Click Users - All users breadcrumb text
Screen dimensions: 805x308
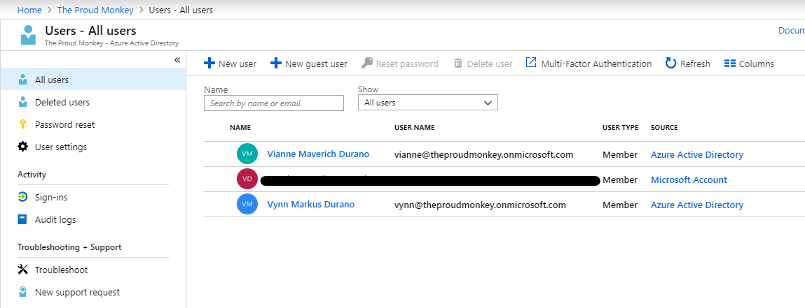click(x=181, y=10)
